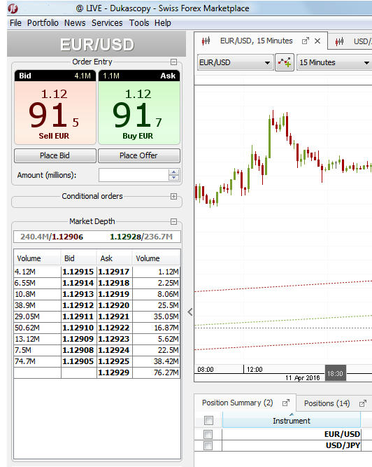Close the EUR/USD 15 Minutes chart tab
Viewport: 372px width, 467px height.
[x=317, y=41]
